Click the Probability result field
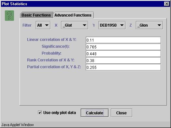Viewport: 171px width, 128px height. click(123, 54)
